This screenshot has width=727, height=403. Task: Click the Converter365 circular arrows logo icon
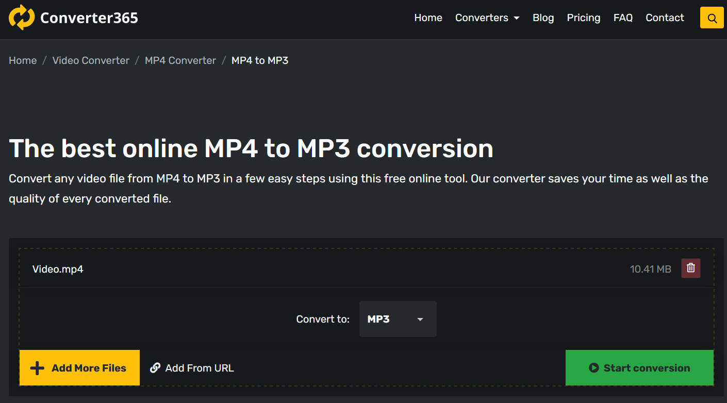[x=22, y=18]
